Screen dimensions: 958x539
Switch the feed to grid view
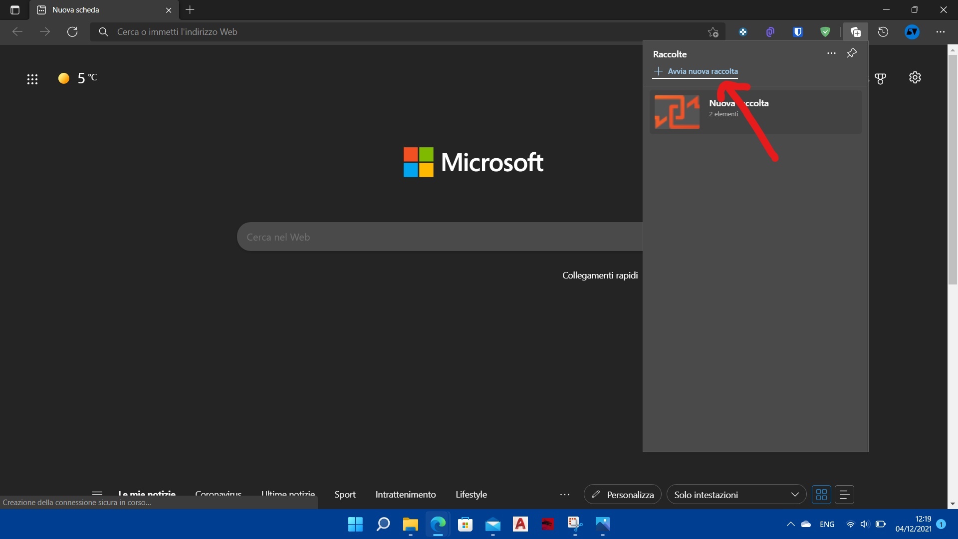(x=821, y=495)
